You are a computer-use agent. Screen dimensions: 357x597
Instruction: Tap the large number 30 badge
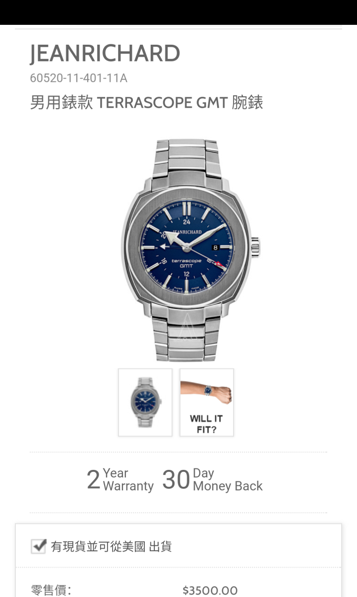click(176, 480)
